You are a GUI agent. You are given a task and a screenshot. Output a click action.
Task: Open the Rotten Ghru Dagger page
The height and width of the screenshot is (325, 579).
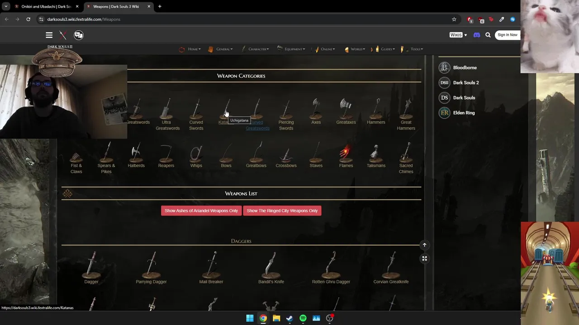331,268
